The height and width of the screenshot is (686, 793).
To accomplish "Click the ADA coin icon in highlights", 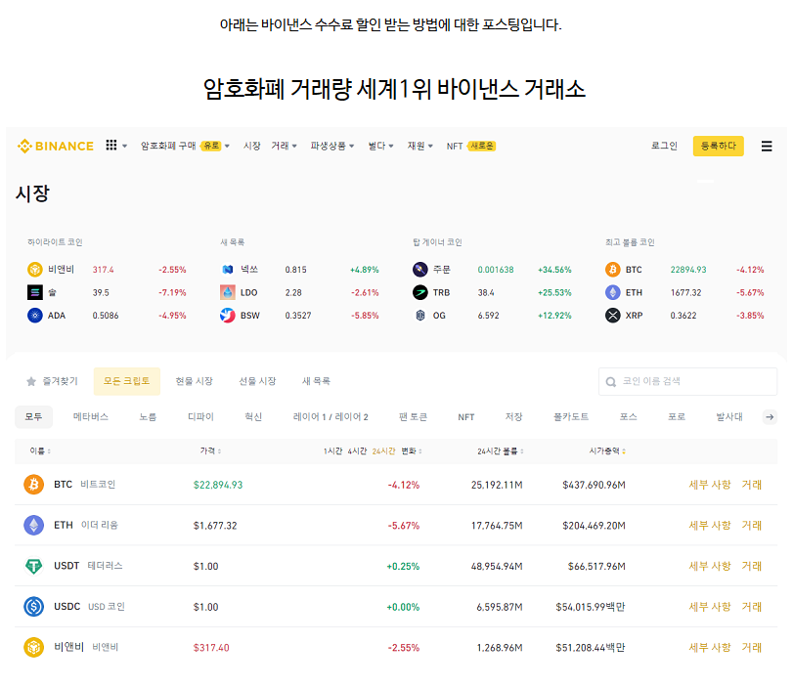I will 35,316.
